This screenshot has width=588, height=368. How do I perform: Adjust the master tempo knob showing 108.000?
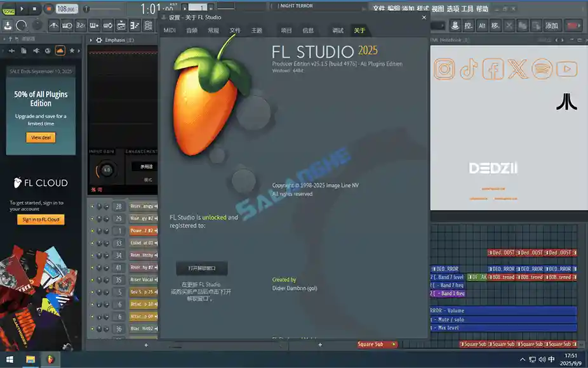(66, 9)
